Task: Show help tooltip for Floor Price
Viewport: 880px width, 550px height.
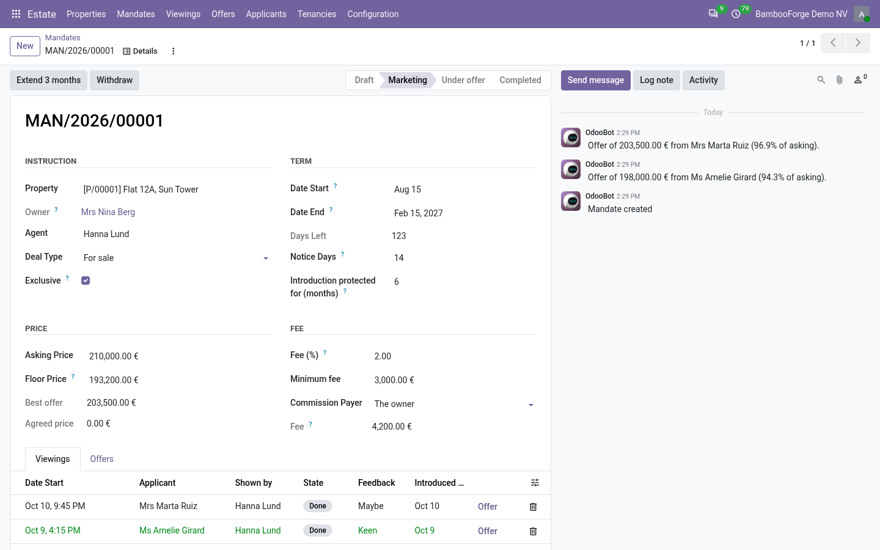Action: point(73,376)
